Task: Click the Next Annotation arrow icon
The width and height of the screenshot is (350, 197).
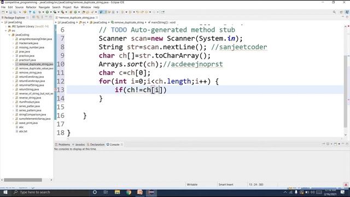Action: [122, 12]
